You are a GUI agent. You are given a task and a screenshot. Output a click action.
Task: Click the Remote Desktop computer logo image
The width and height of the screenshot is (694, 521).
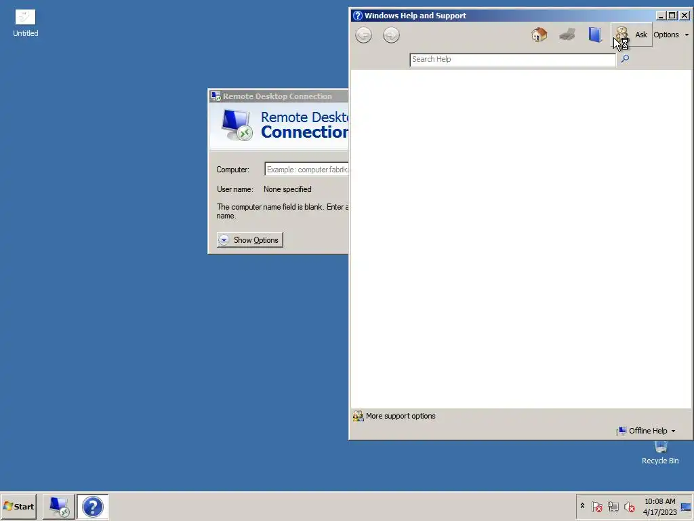coord(237,126)
